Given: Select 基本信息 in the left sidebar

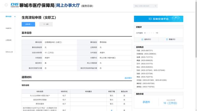Looking at the screenshot, I should point(9,16).
